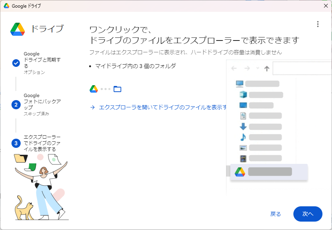332x230 pixels.
Task: Click the 3D objects cube icon
Action: (243, 95)
